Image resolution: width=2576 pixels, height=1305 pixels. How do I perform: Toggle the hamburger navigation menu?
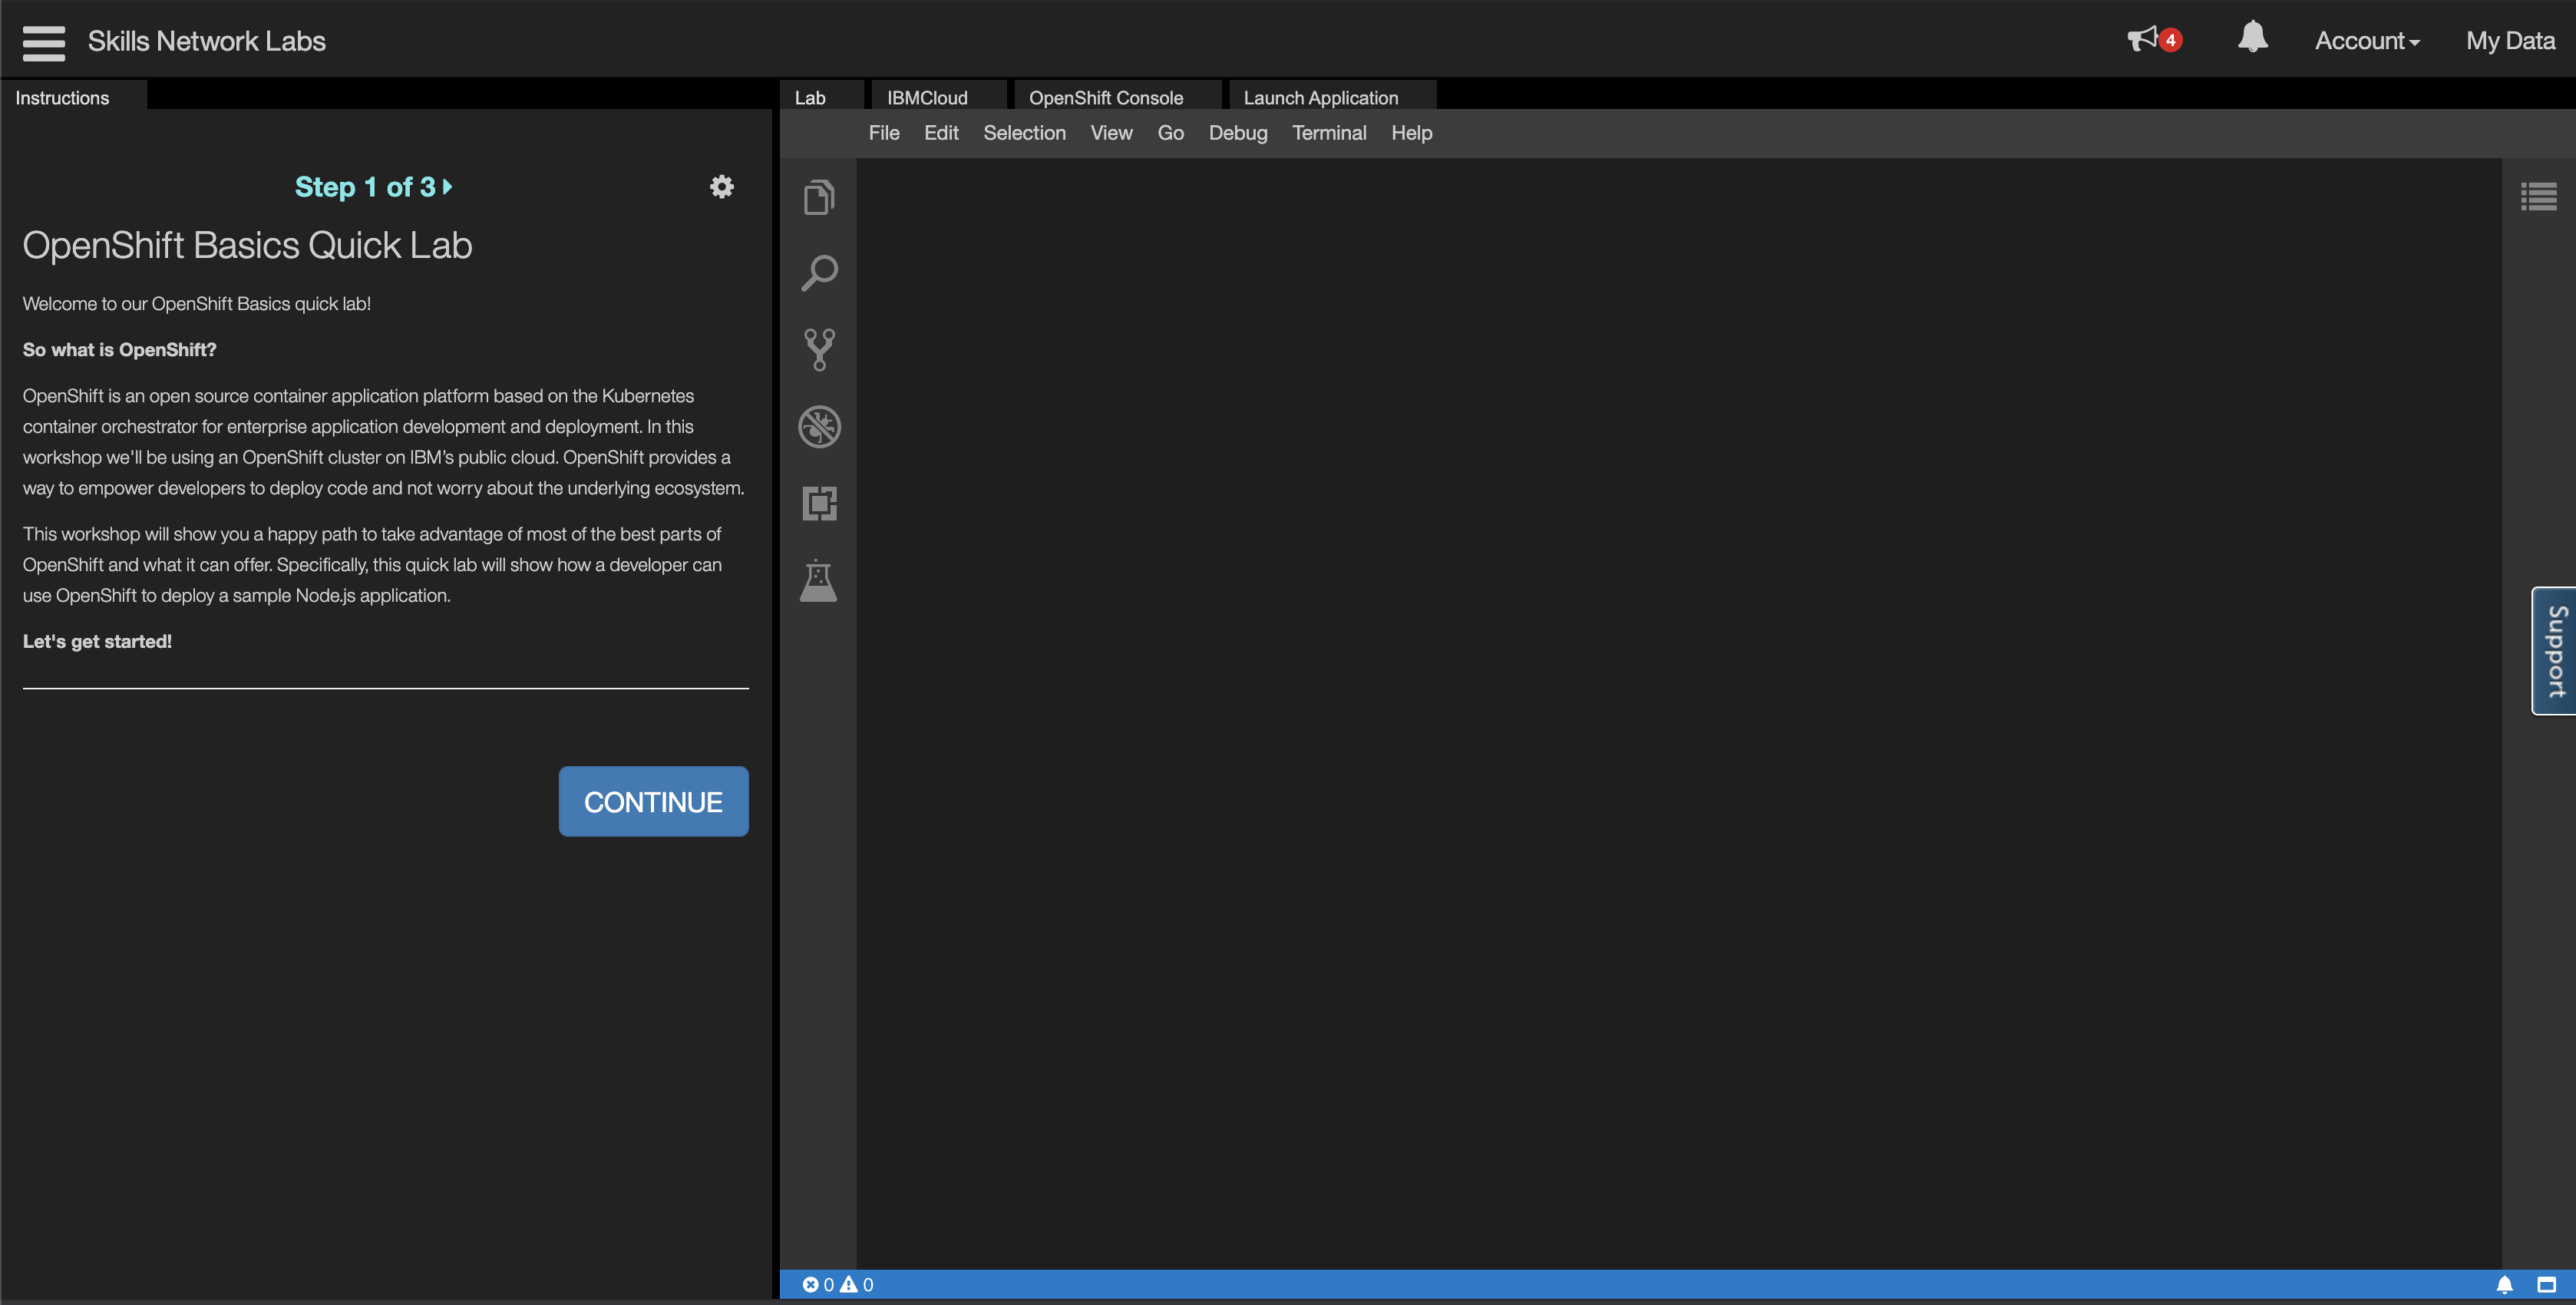click(x=43, y=42)
